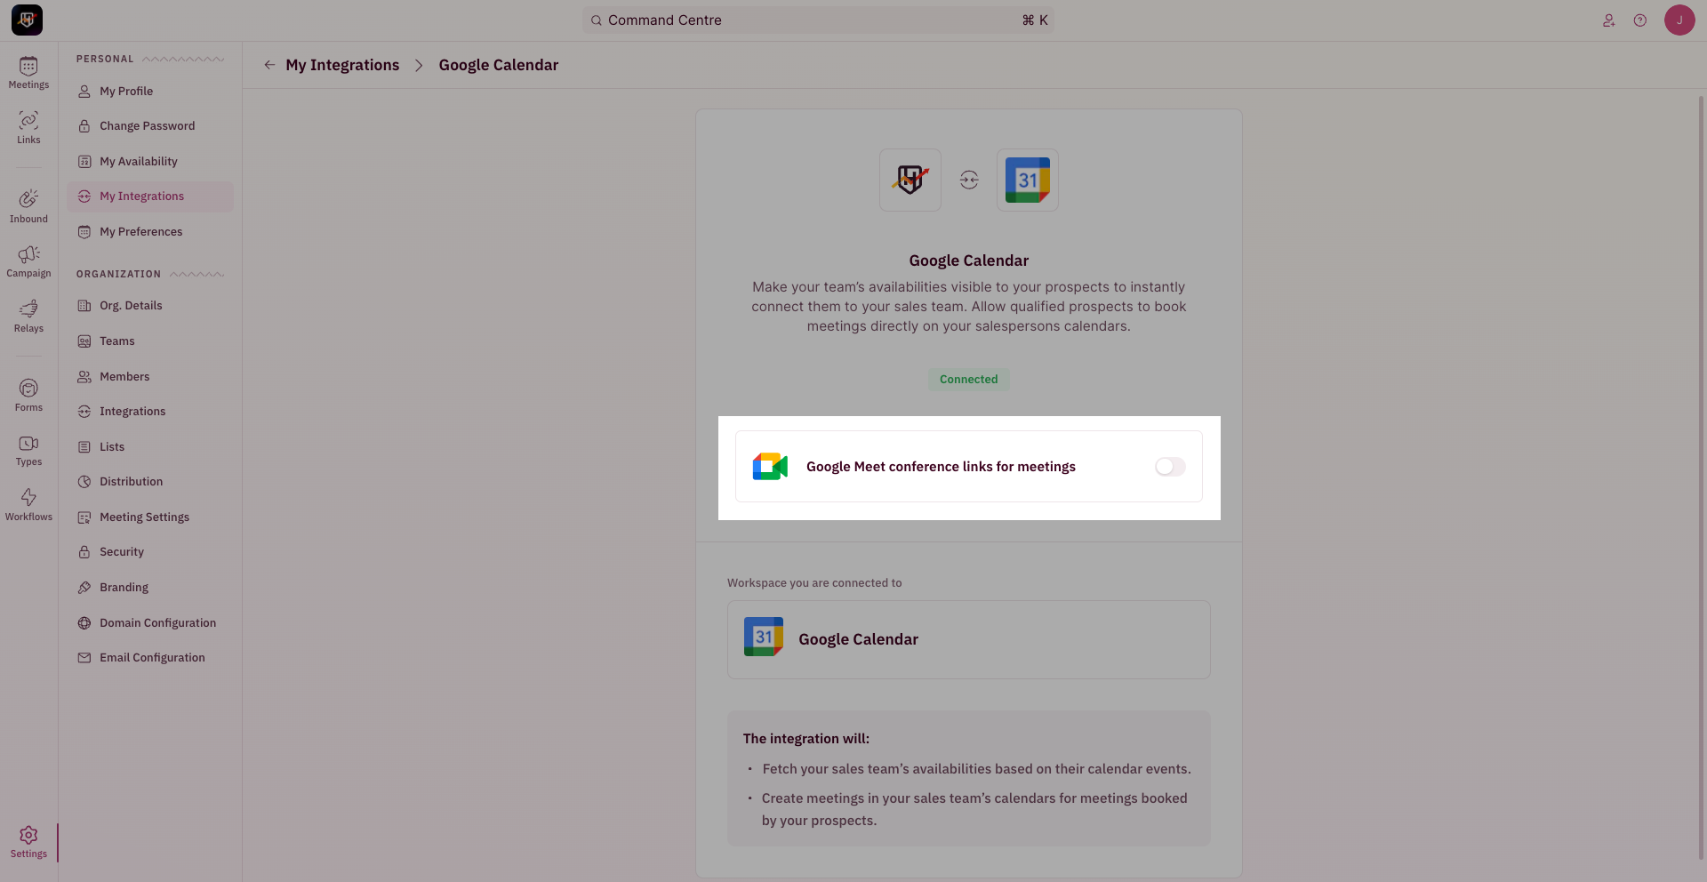Click the Google Calendar icon in workspace card

[x=764, y=637]
